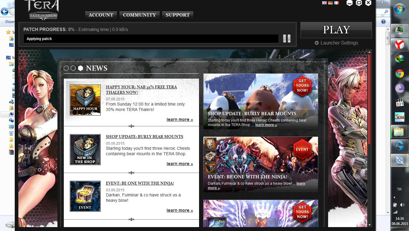The image size is (409, 231).
Task: Open the COMMUNITY menu
Action: [x=140, y=15]
